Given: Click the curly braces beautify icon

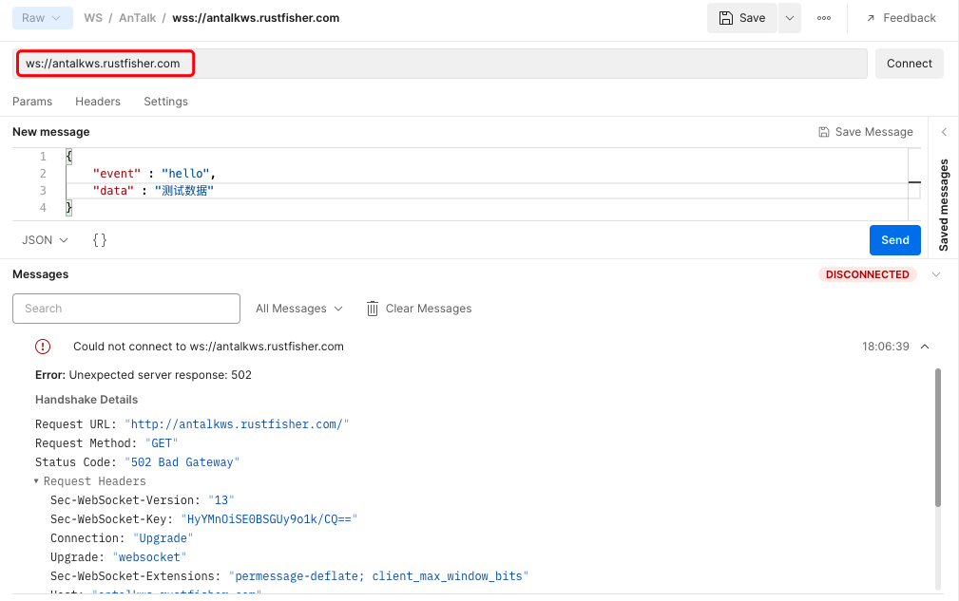Looking at the screenshot, I should click(x=100, y=240).
